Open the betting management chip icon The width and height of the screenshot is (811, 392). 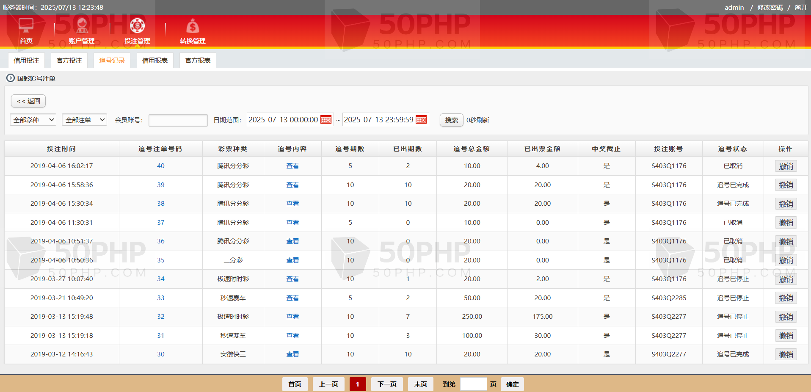pos(137,26)
